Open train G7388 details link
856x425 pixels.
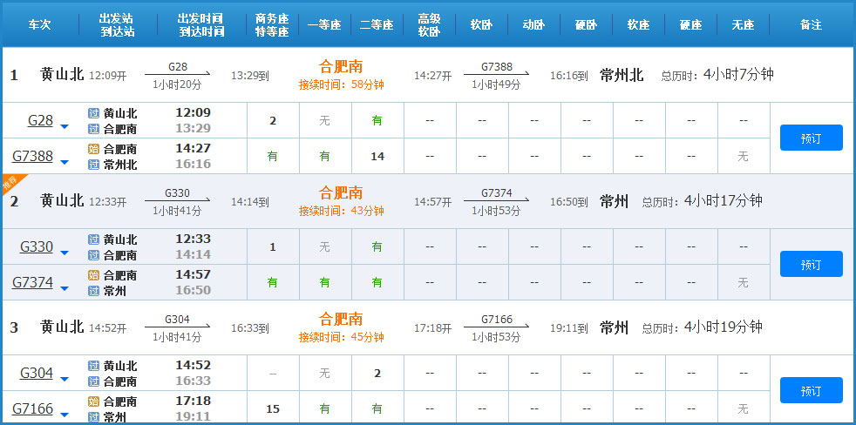click(33, 157)
